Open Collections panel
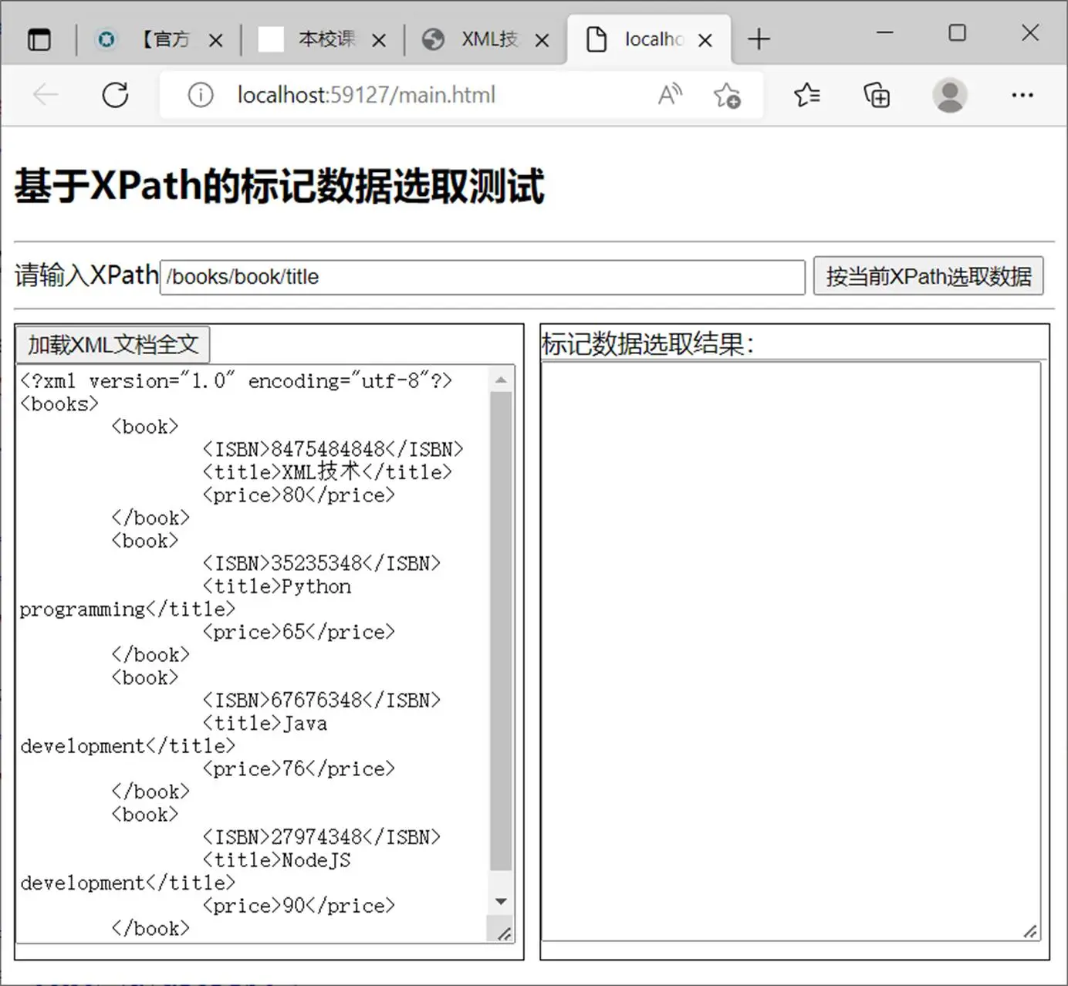1068x986 pixels. click(x=877, y=95)
